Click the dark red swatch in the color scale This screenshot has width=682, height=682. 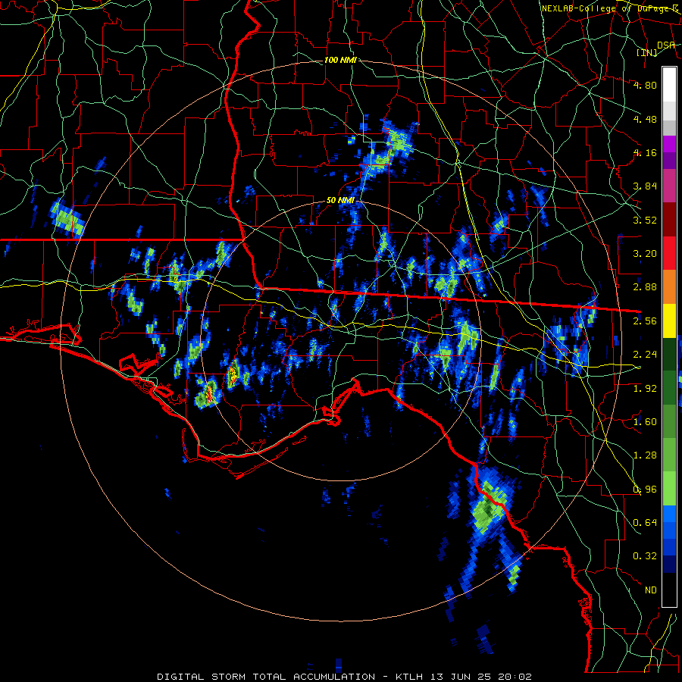[x=669, y=220]
